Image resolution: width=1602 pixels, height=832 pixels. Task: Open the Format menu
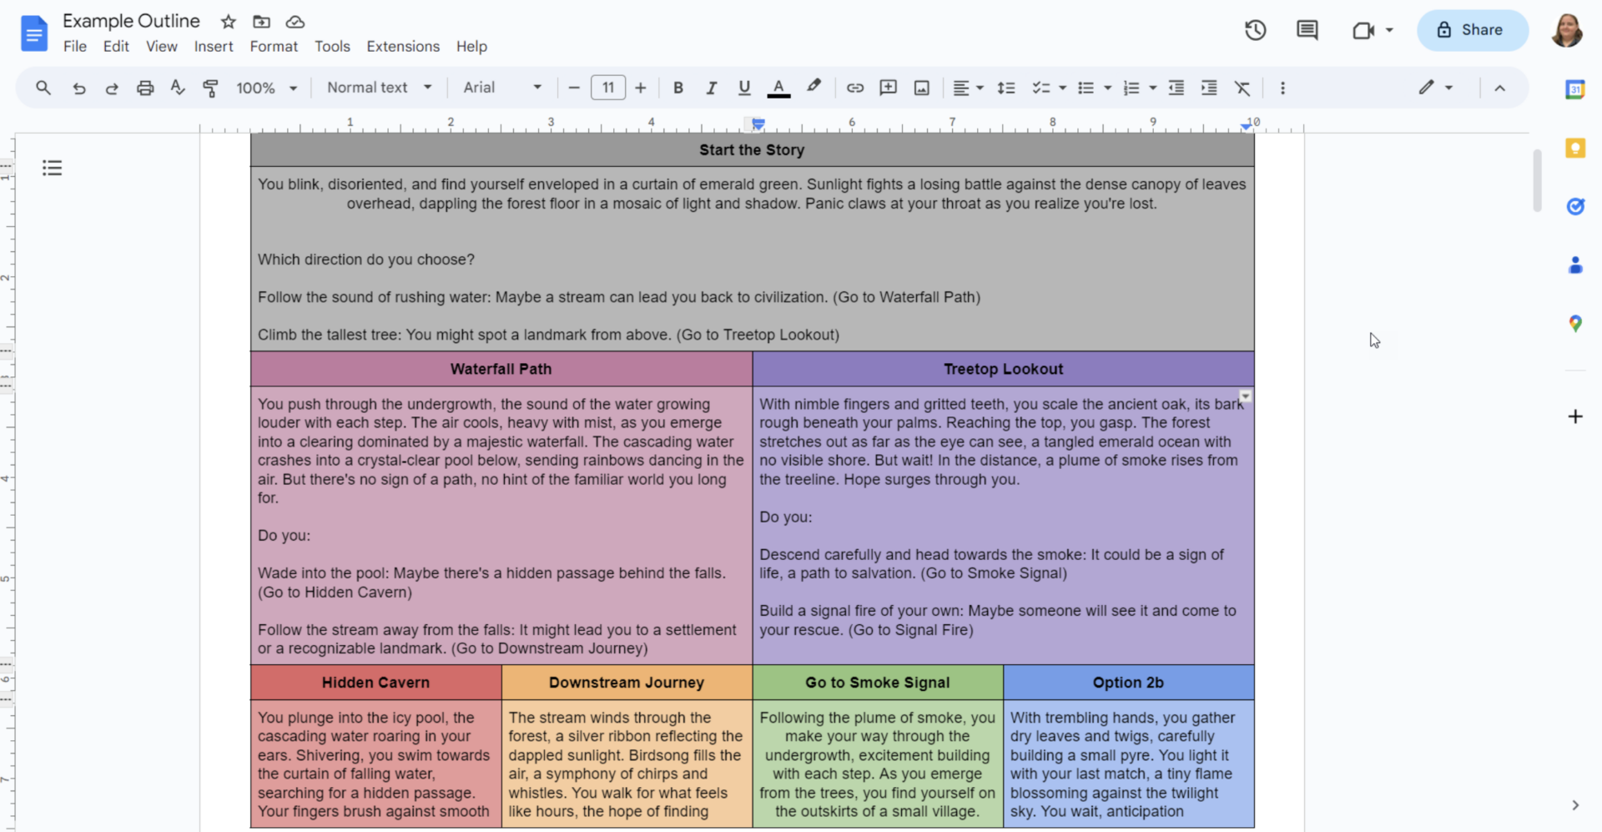pyautogui.click(x=274, y=47)
